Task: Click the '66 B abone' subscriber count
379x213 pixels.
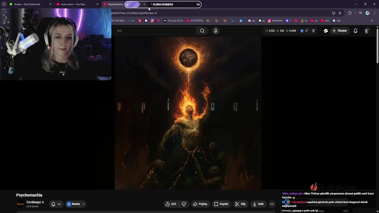Action: [x=32, y=206]
